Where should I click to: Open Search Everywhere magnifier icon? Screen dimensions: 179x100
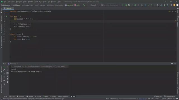(171, 5)
